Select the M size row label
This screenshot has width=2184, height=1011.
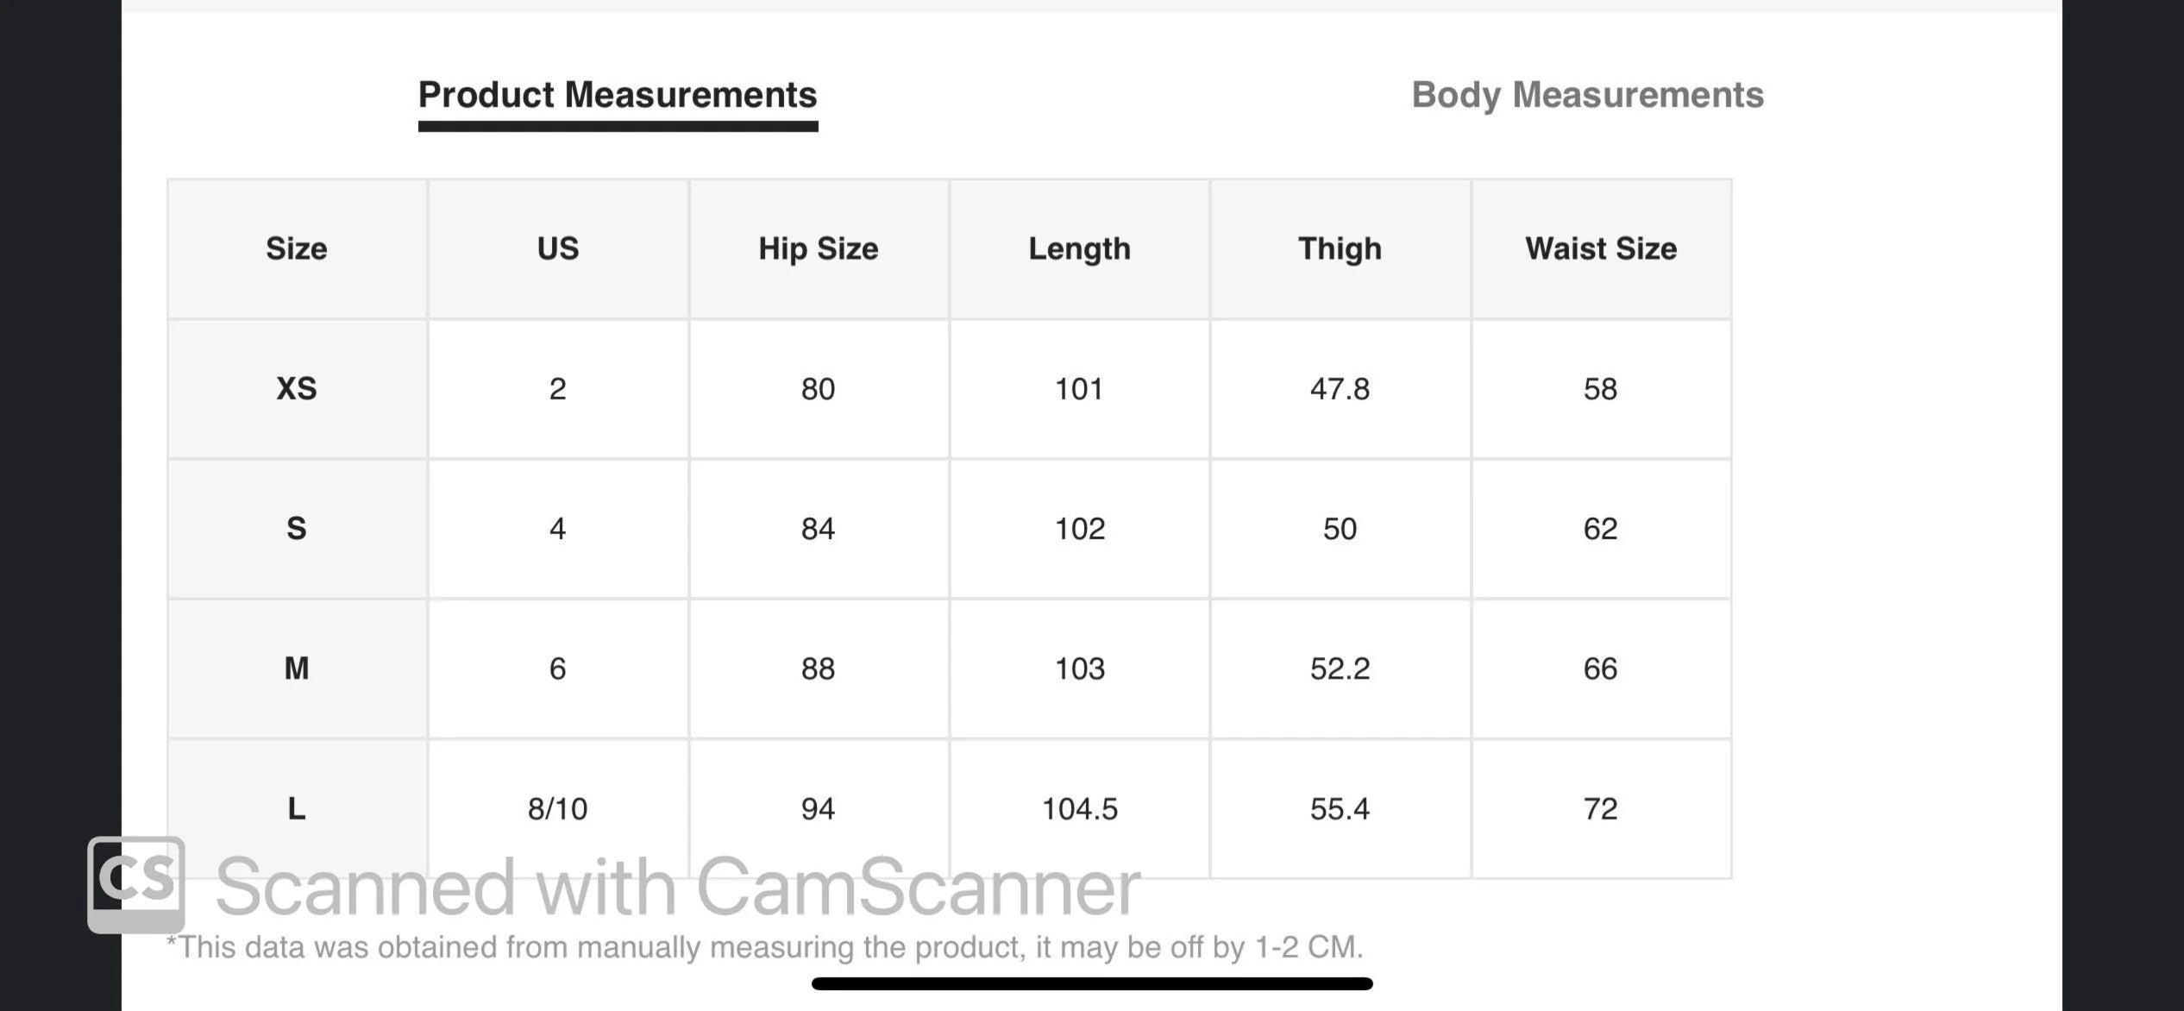tap(297, 669)
